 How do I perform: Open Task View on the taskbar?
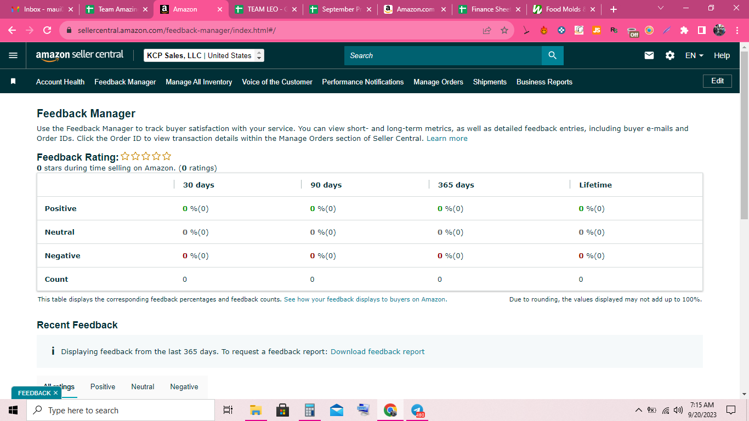(x=228, y=410)
